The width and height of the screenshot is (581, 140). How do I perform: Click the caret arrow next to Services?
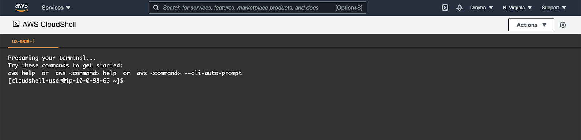click(68, 8)
